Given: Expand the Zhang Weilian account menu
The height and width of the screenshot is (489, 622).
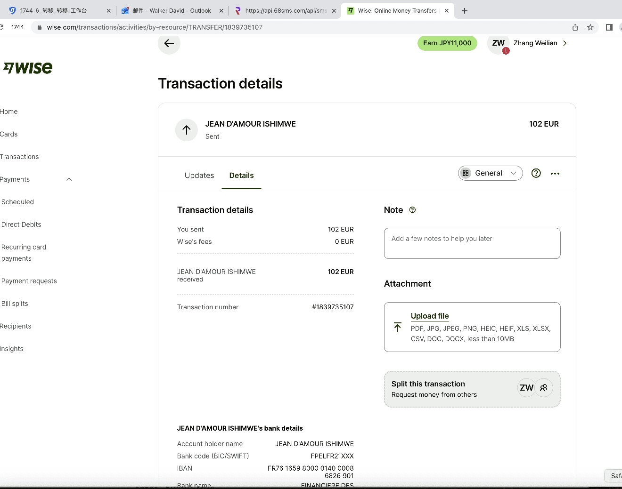Looking at the screenshot, I should pyautogui.click(x=565, y=43).
